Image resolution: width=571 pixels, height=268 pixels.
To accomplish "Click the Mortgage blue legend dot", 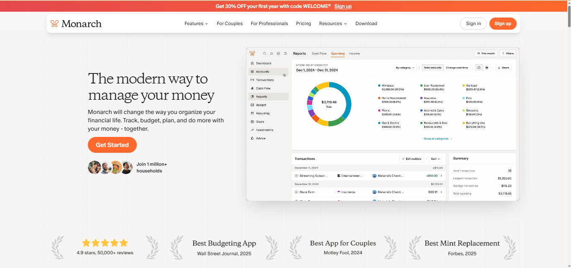I will pyautogui.click(x=379, y=86).
